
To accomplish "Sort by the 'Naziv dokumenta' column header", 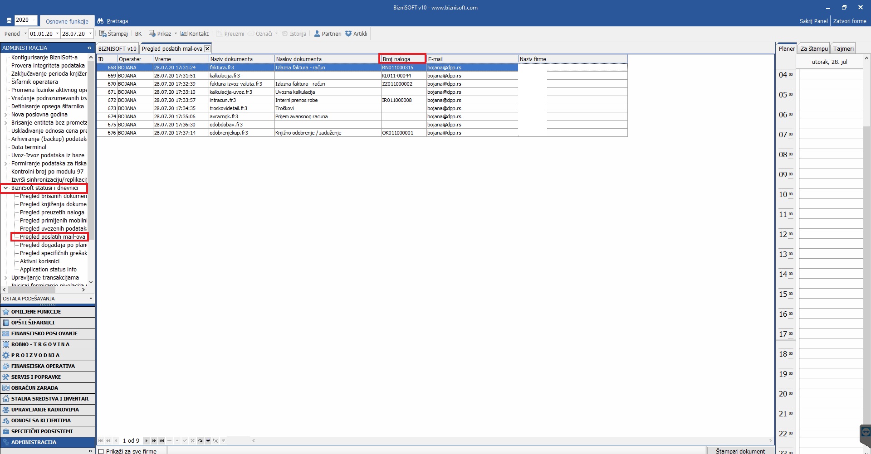I will [241, 59].
